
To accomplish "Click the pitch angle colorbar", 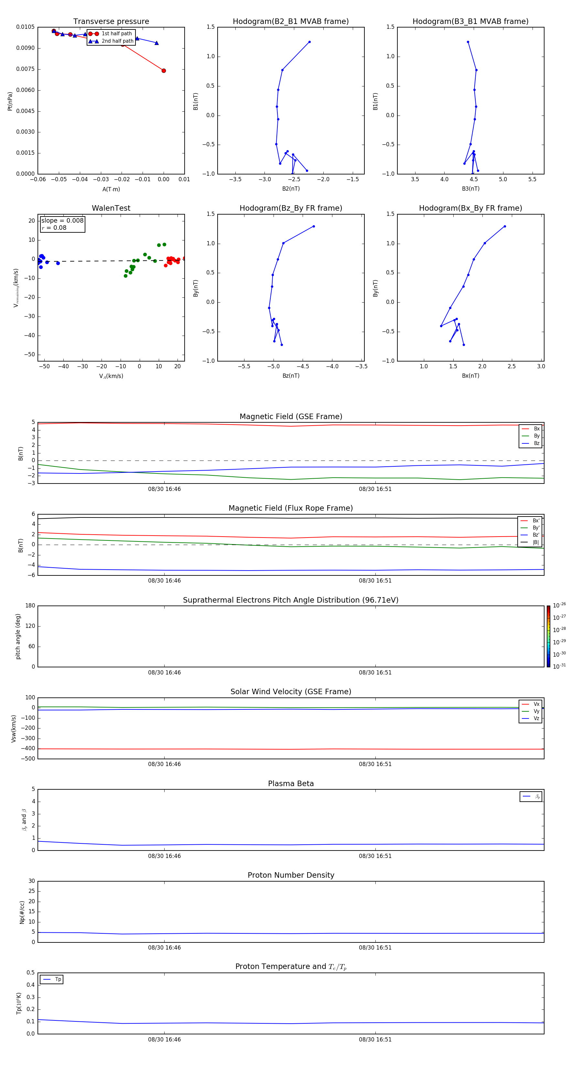I will point(548,636).
